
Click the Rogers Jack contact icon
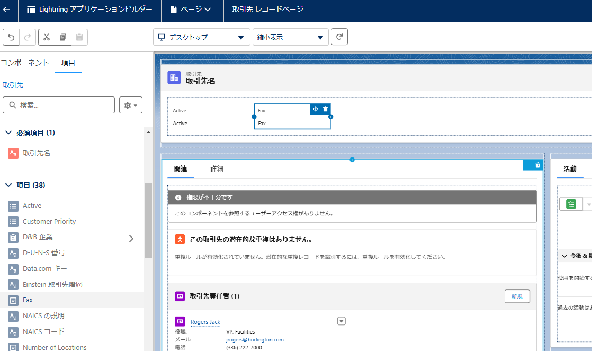(x=180, y=321)
